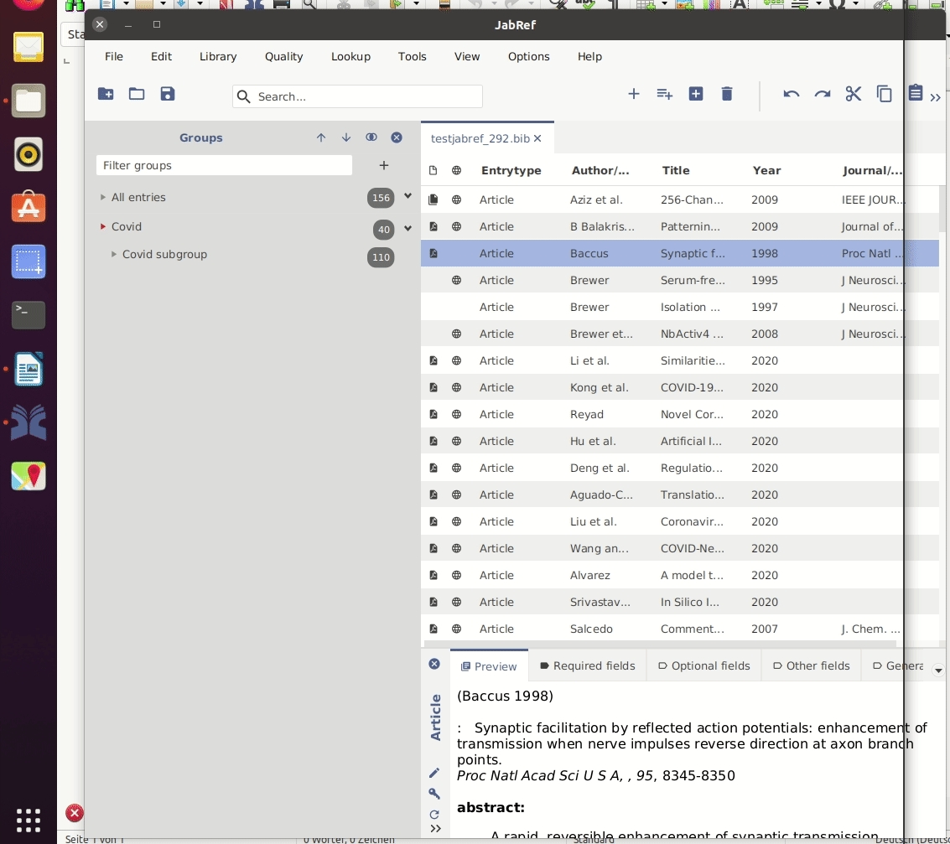Undo the last action
This screenshot has width=950, height=844.
791,94
